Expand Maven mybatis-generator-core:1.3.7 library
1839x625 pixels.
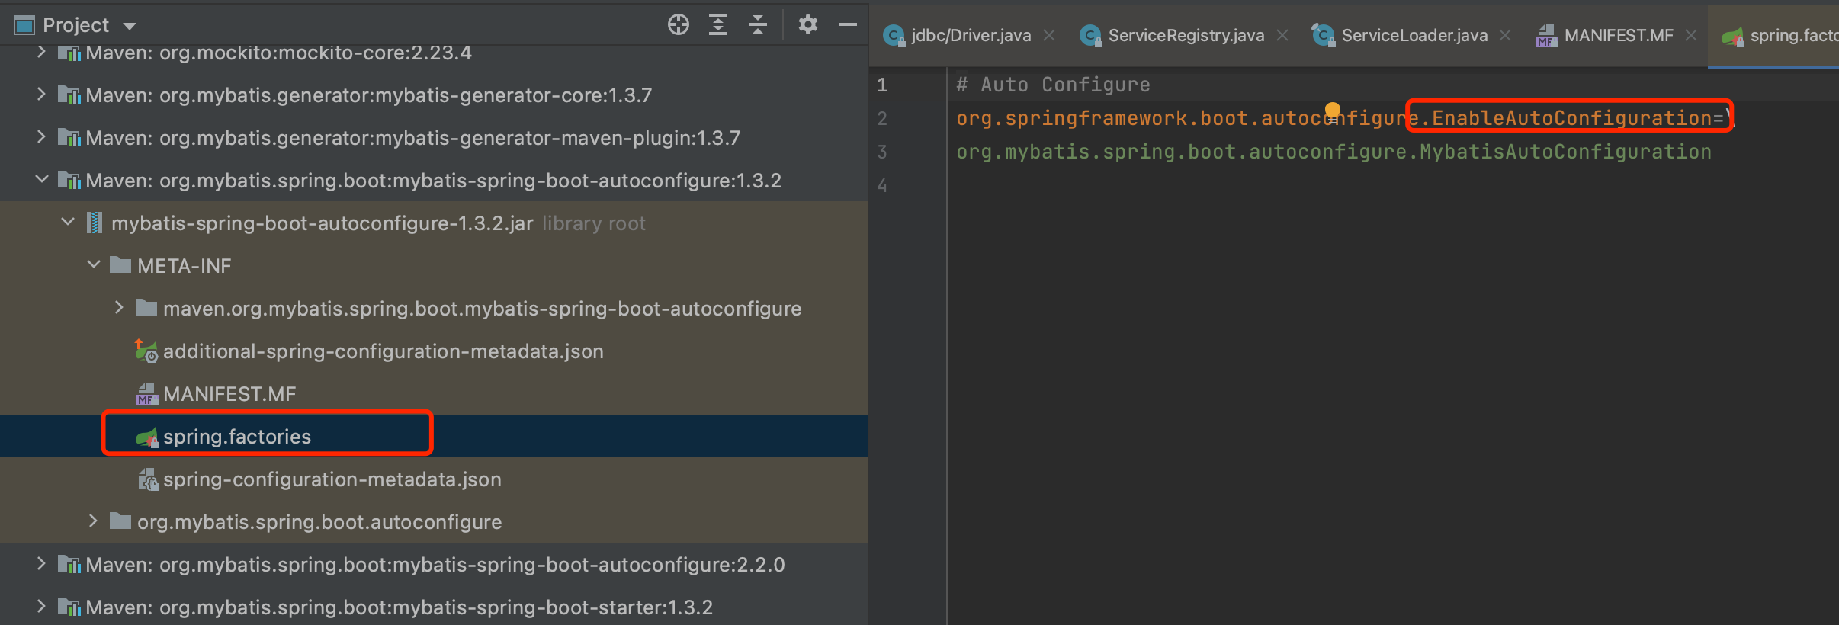tap(41, 95)
